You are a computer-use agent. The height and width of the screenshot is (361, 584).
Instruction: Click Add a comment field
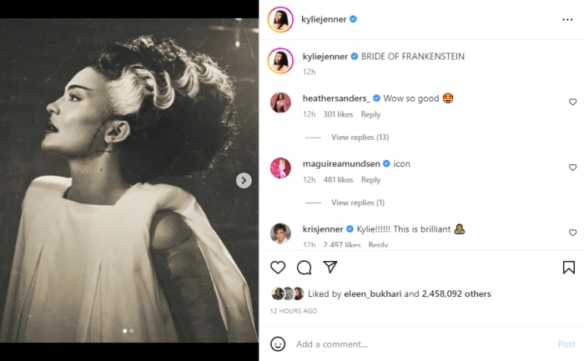tap(417, 344)
